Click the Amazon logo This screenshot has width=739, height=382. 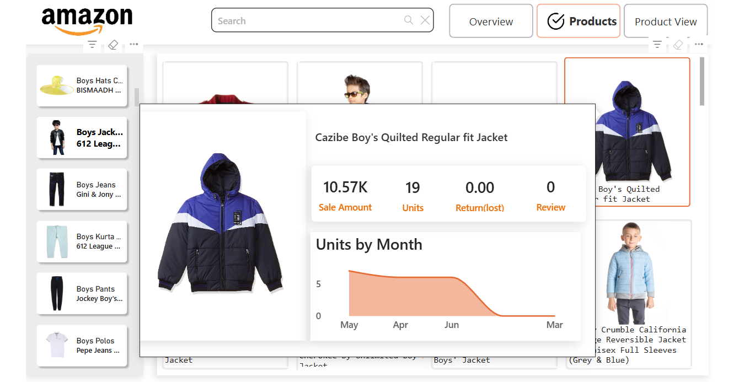tap(87, 21)
